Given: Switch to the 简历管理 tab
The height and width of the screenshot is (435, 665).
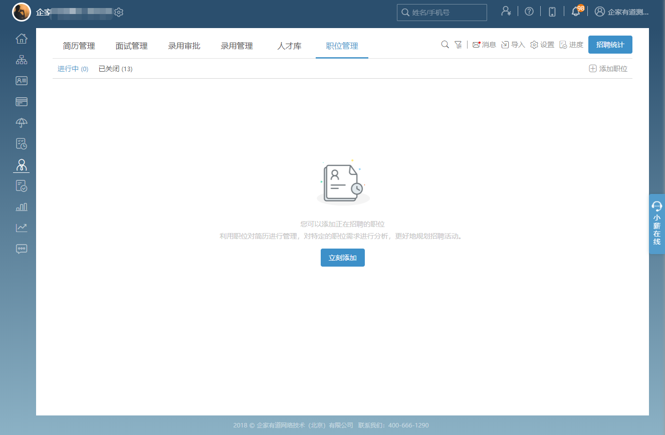Looking at the screenshot, I should click(79, 46).
